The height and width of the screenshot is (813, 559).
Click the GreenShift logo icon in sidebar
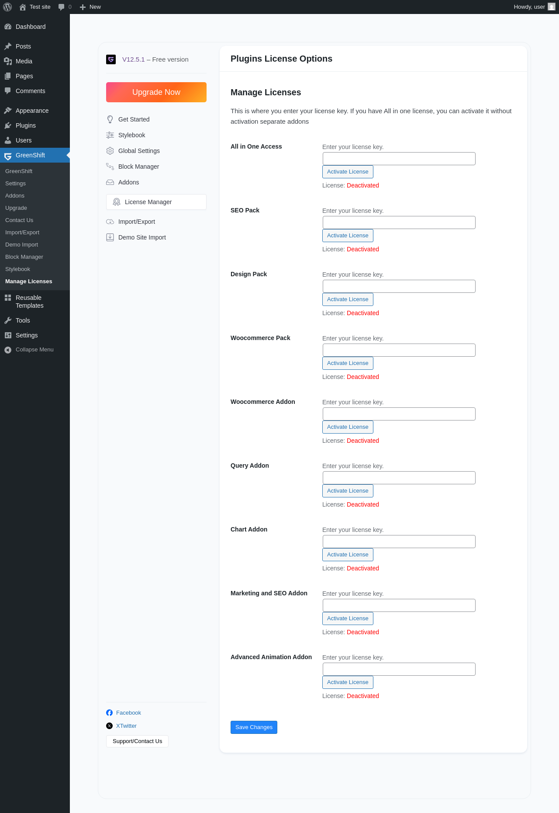coord(8,156)
